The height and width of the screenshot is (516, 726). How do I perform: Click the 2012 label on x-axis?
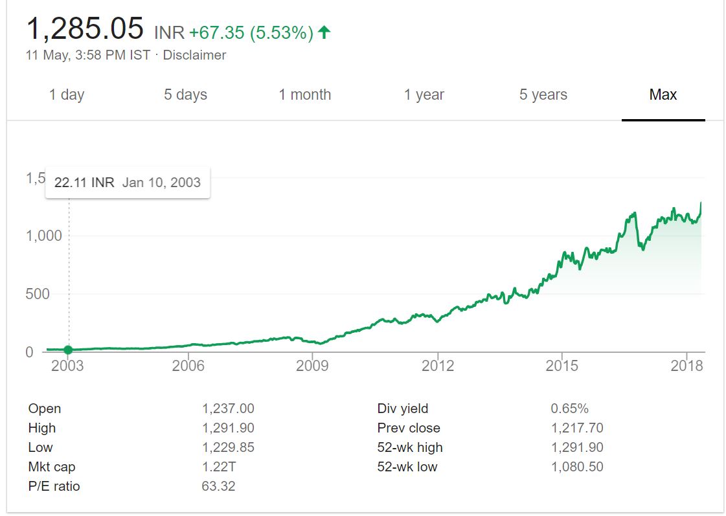[437, 366]
